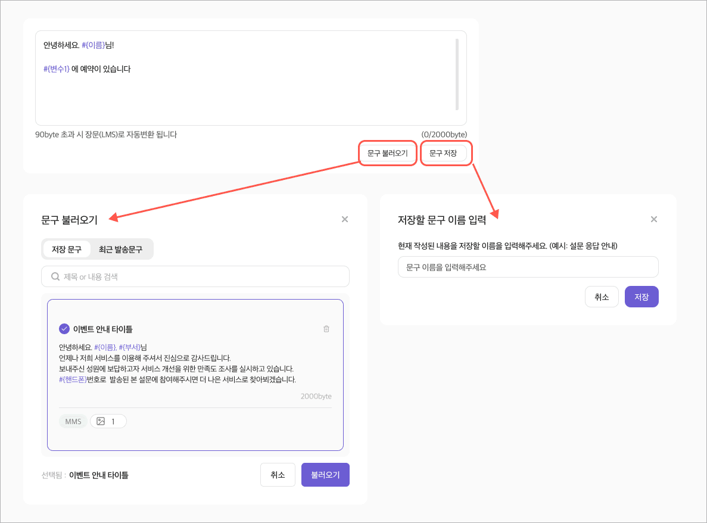
Task: Switch to the 최근 발송문구 tab
Action: (x=120, y=250)
